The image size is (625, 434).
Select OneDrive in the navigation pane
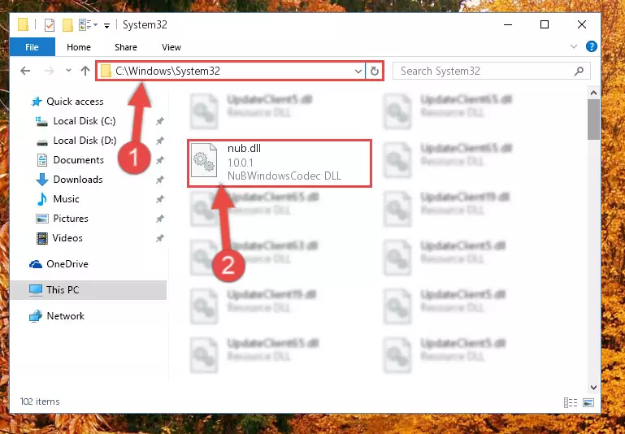67,264
